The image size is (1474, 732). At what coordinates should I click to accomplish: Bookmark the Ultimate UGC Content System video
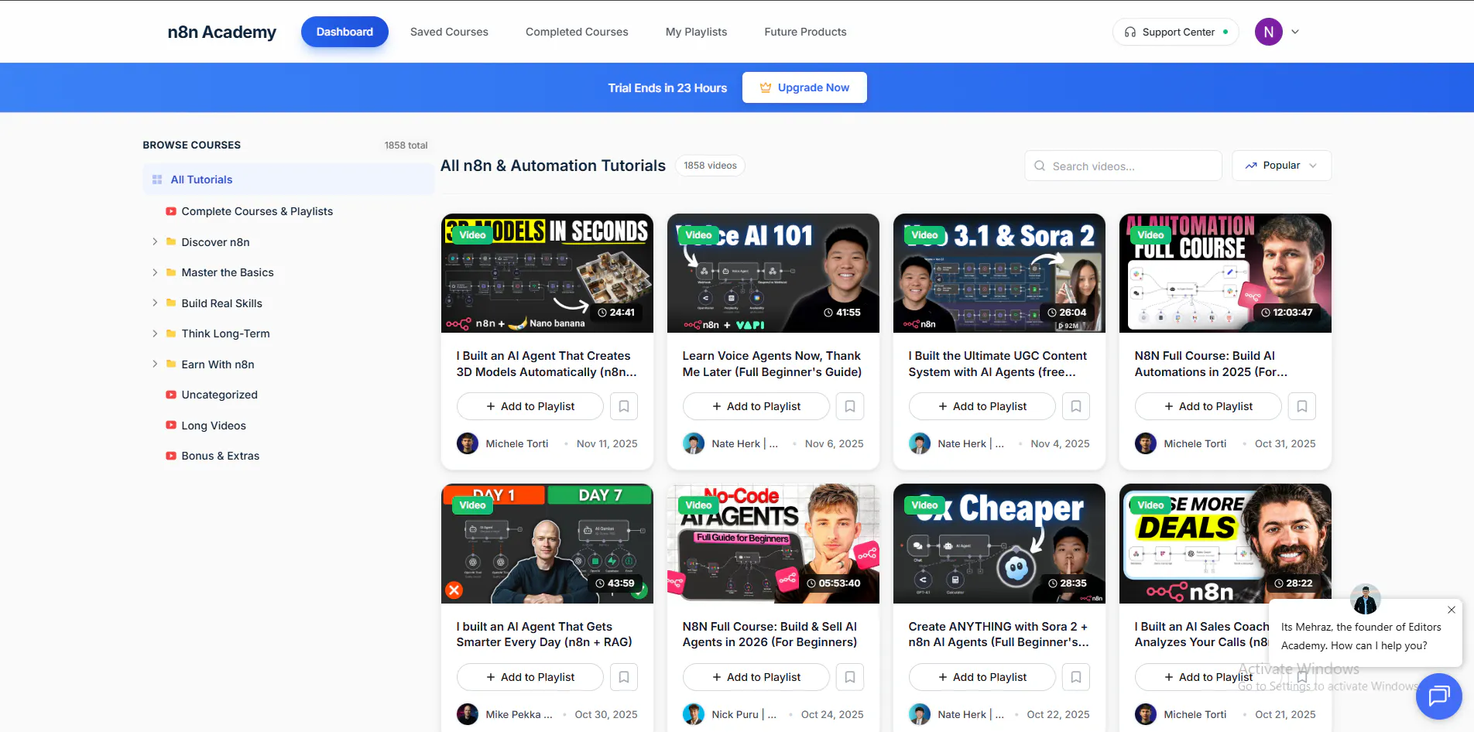tap(1076, 406)
